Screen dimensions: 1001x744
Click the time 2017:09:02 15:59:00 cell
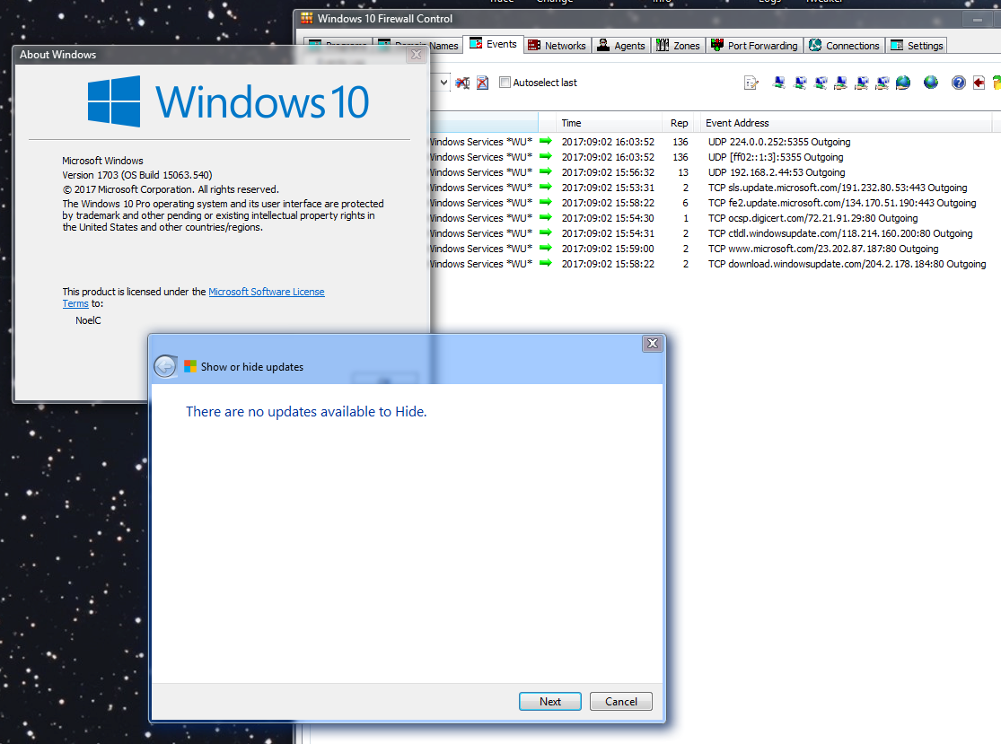pos(608,249)
